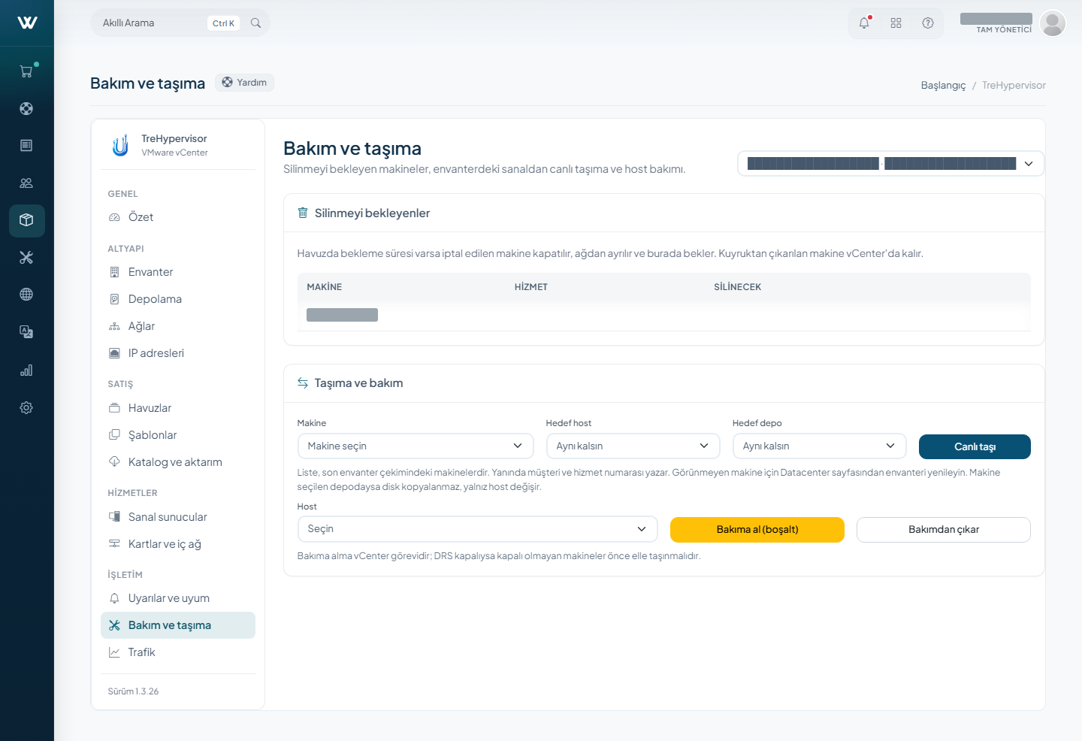Open Katalog ve aktarım menu item
The image size is (1082, 741).
point(178,462)
